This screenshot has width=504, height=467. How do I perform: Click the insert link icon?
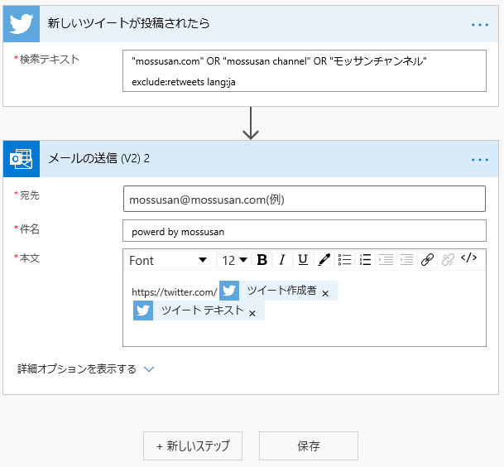tap(427, 260)
